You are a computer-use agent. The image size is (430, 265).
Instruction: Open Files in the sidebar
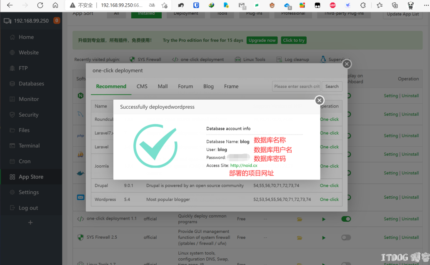pos(24,130)
